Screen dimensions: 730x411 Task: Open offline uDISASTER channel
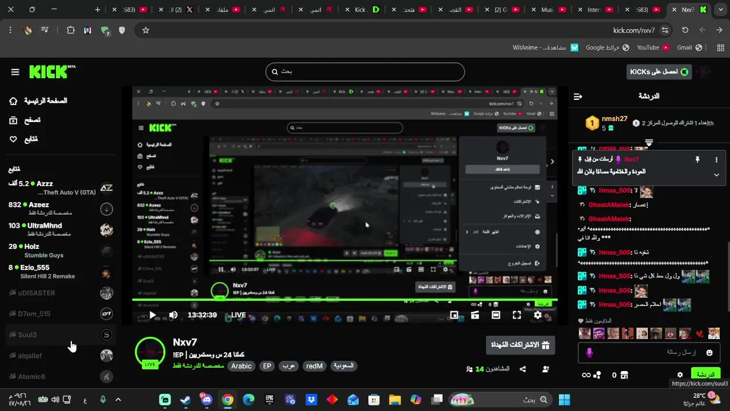tap(60, 293)
